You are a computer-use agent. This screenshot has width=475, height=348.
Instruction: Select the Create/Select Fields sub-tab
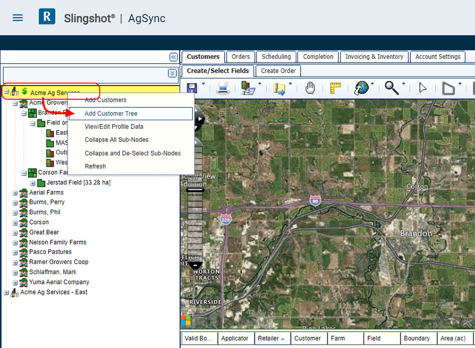218,71
